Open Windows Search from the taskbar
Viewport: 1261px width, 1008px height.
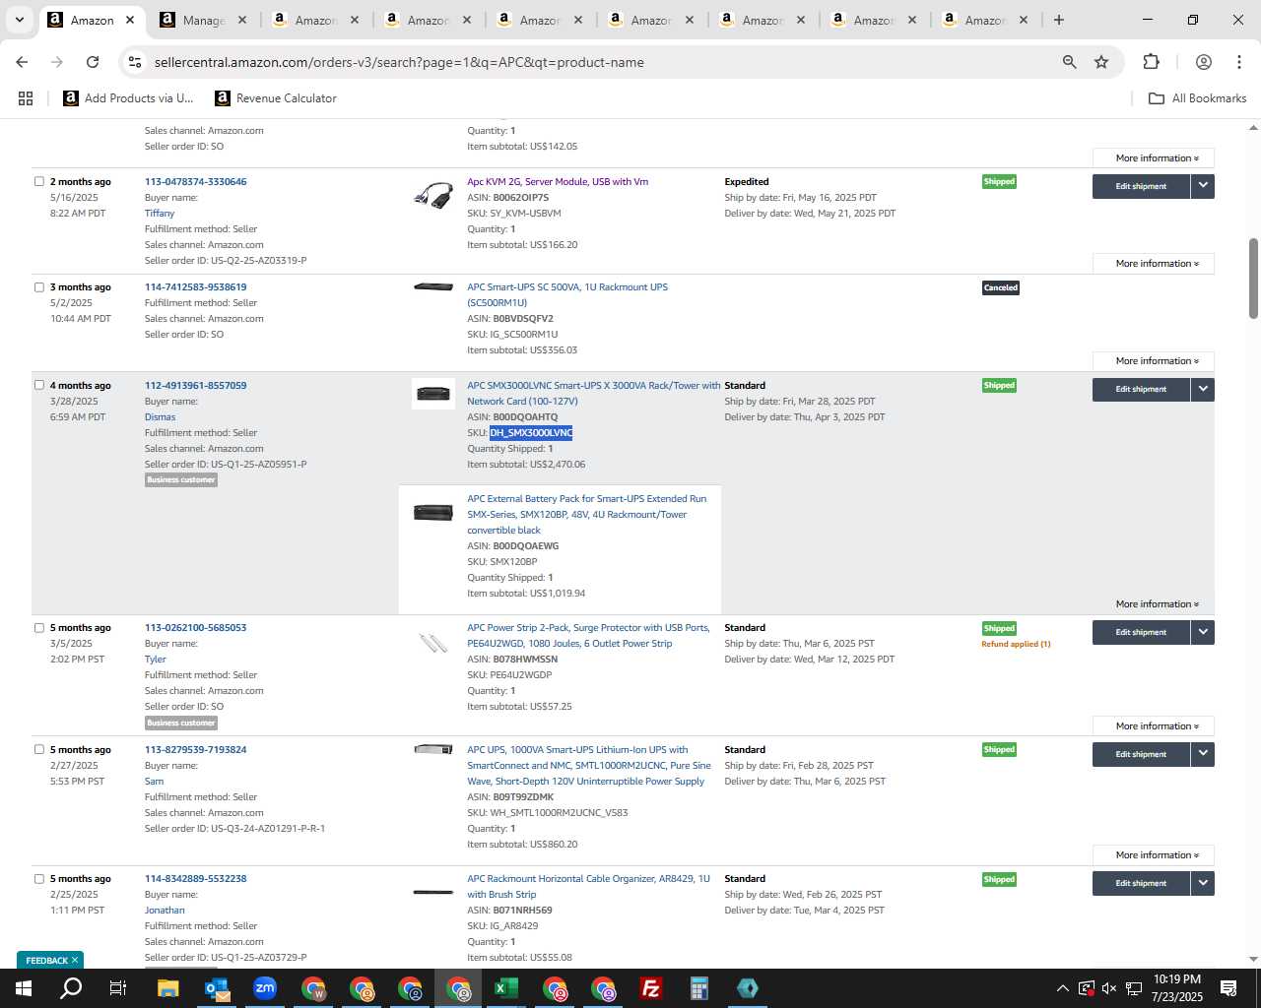pyautogui.click(x=71, y=988)
